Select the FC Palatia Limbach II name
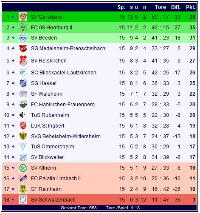The width and height of the screenshot is (200, 213). pyautogui.click(x=56, y=179)
